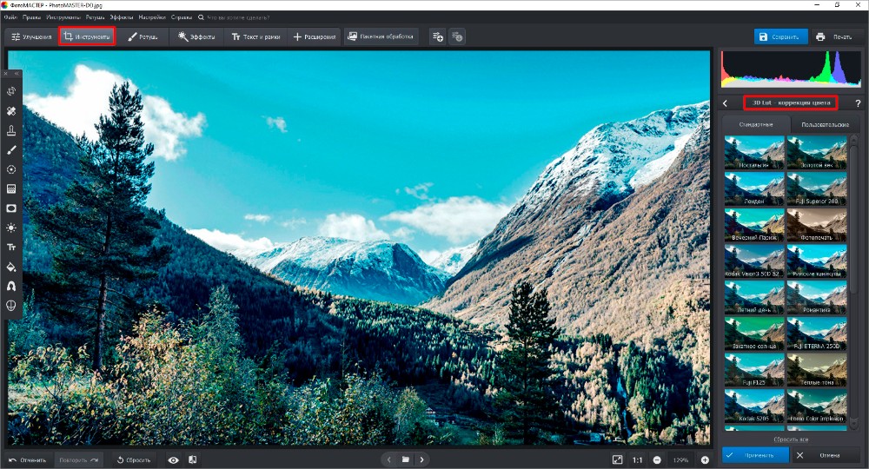The width and height of the screenshot is (869, 469).
Task: Select the radial filter tool
Action: [11, 169]
